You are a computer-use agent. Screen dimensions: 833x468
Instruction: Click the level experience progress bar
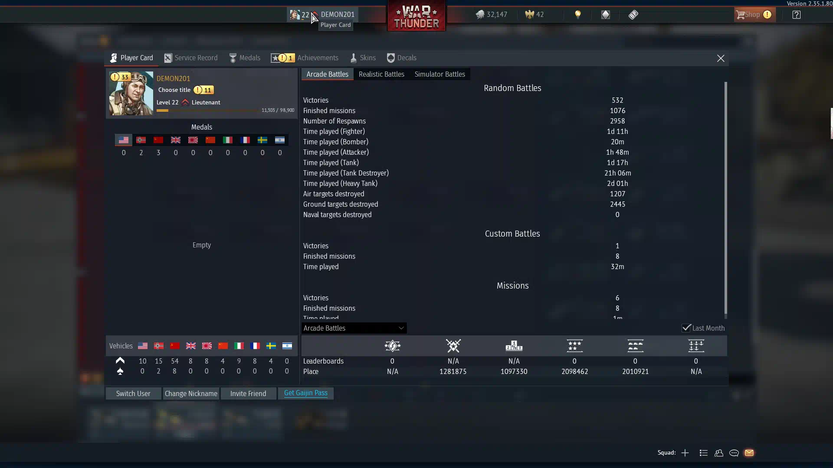(208, 110)
